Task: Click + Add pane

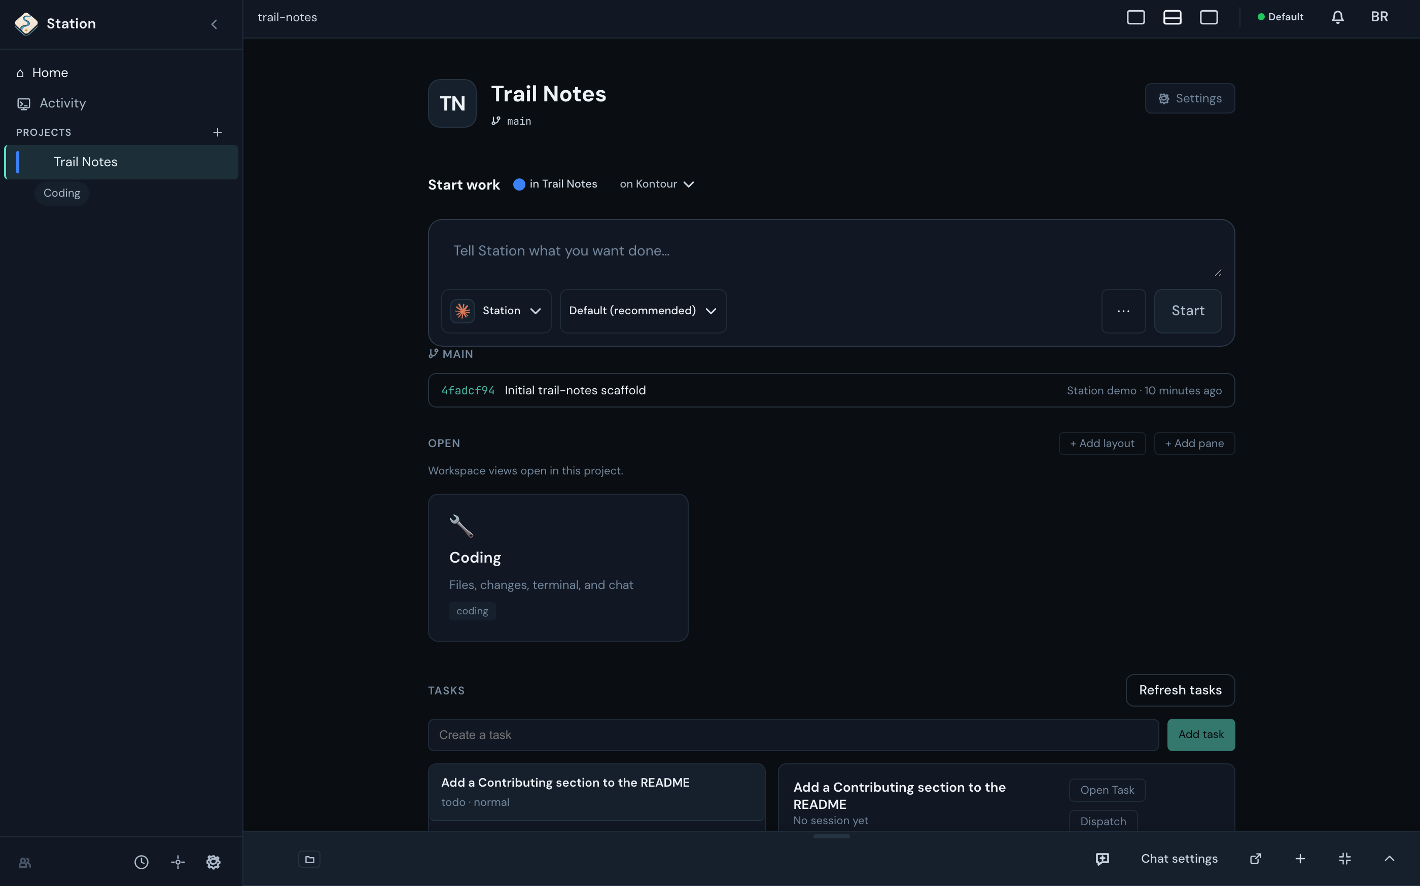Action: tap(1194, 444)
